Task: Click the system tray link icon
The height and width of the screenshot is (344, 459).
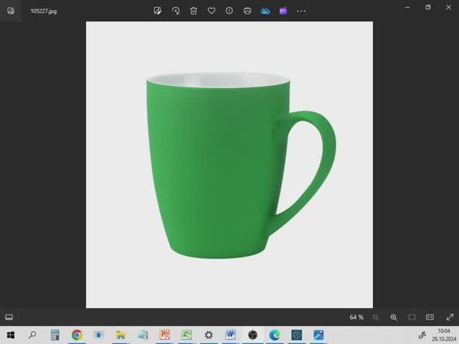Action: click(x=422, y=335)
